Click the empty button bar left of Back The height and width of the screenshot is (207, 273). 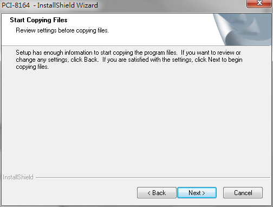pyautogui.click(x=69, y=193)
